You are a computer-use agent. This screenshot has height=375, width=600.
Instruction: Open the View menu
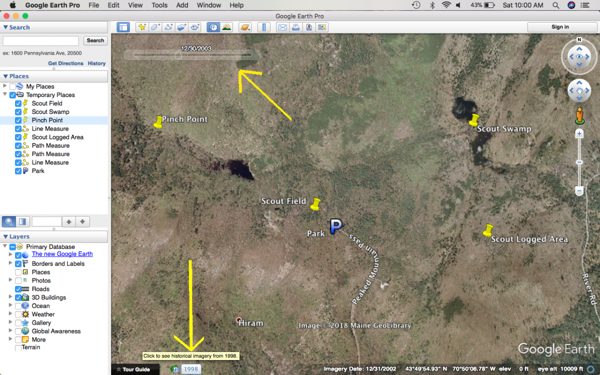point(135,5)
